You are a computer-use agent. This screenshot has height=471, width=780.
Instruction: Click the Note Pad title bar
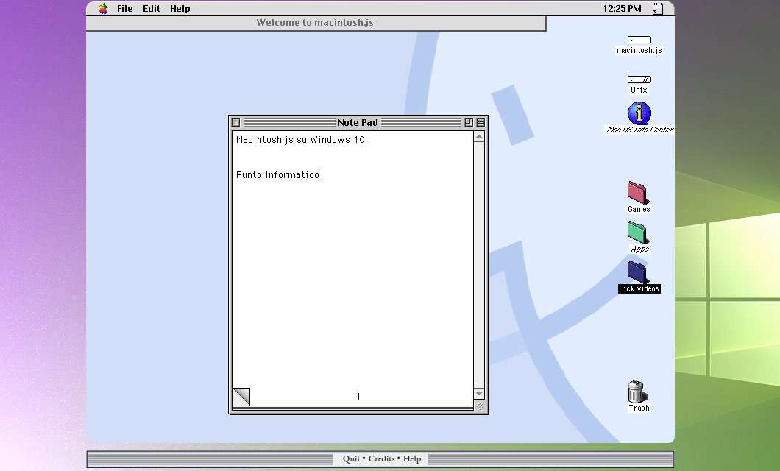click(x=358, y=122)
